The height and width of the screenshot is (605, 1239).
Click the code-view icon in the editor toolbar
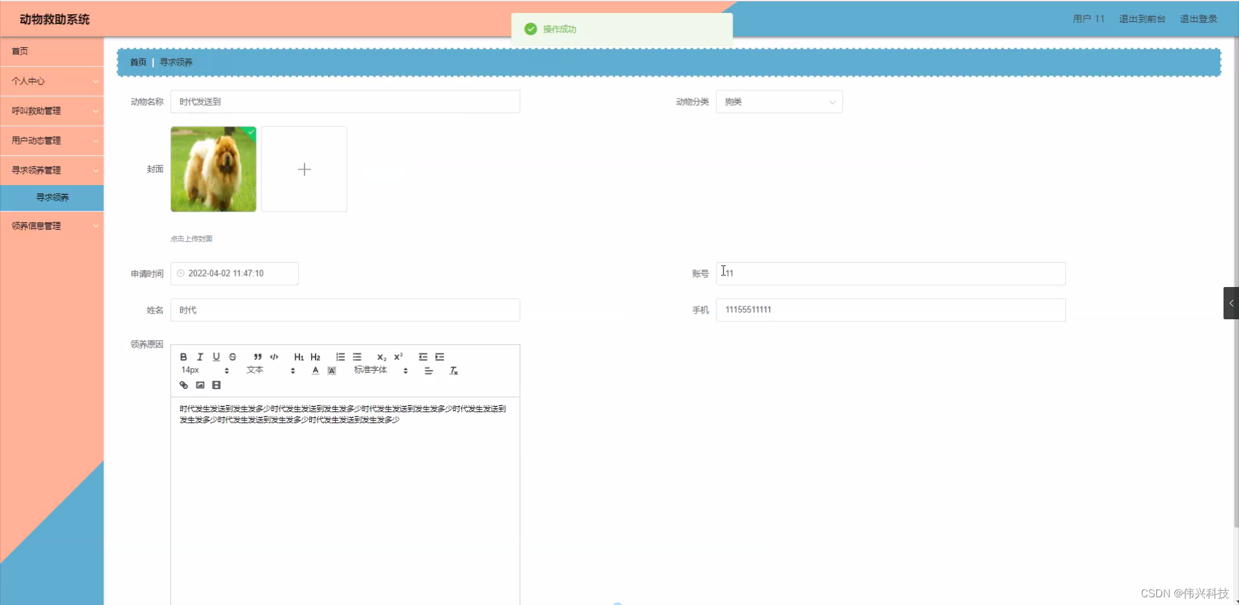click(x=274, y=357)
